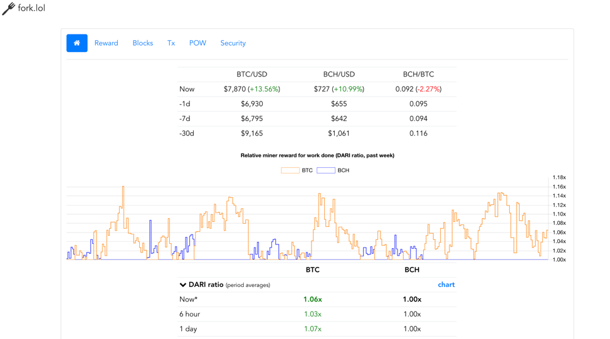Toggle the BTC legend swatch
The image size is (610, 339).
[x=290, y=170]
